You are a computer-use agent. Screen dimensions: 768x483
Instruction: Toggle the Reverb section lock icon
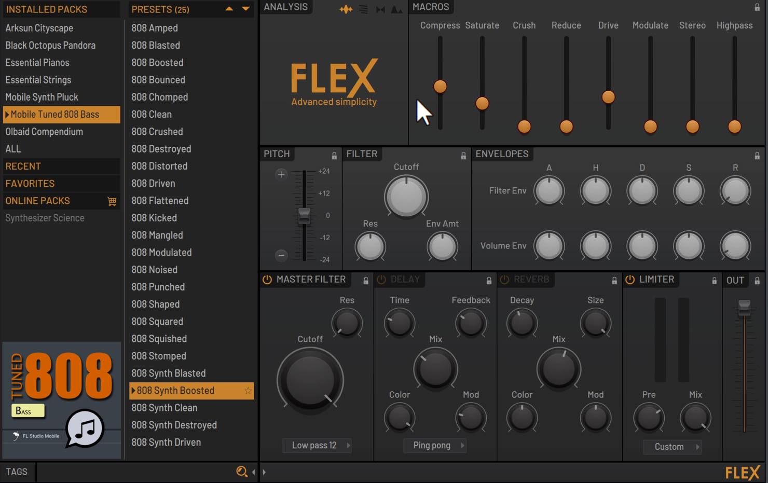point(614,281)
